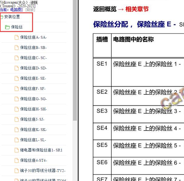Click text 保险丝座 E 上的保险丝 4
This screenshot has width=184, height=181.
(x=145, y=128)
